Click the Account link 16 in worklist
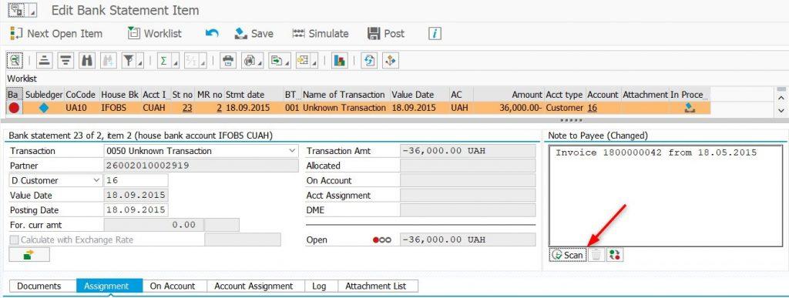This screenshot has width=789, height=298. 593,108
